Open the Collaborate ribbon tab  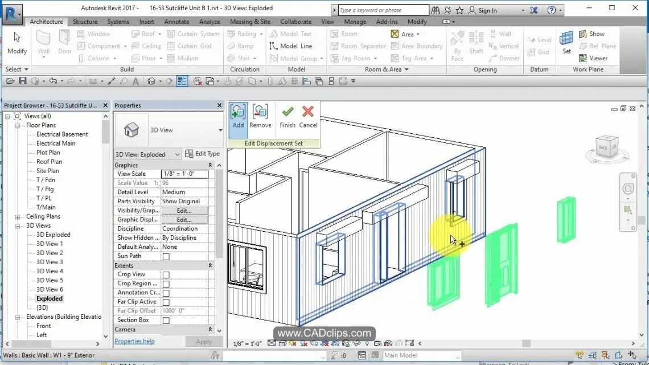click(x=295, y=22)
